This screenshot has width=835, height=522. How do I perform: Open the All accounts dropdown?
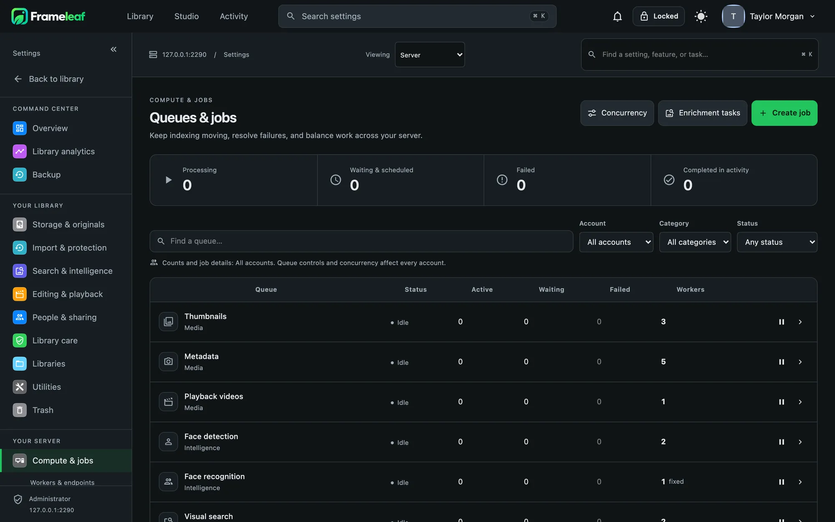pyautogui.click(x=616, y=242)
